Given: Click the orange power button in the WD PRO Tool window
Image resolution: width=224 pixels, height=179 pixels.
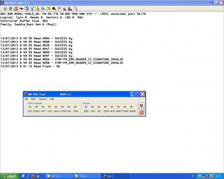Looking at the screenshot, I should (141, 112).
